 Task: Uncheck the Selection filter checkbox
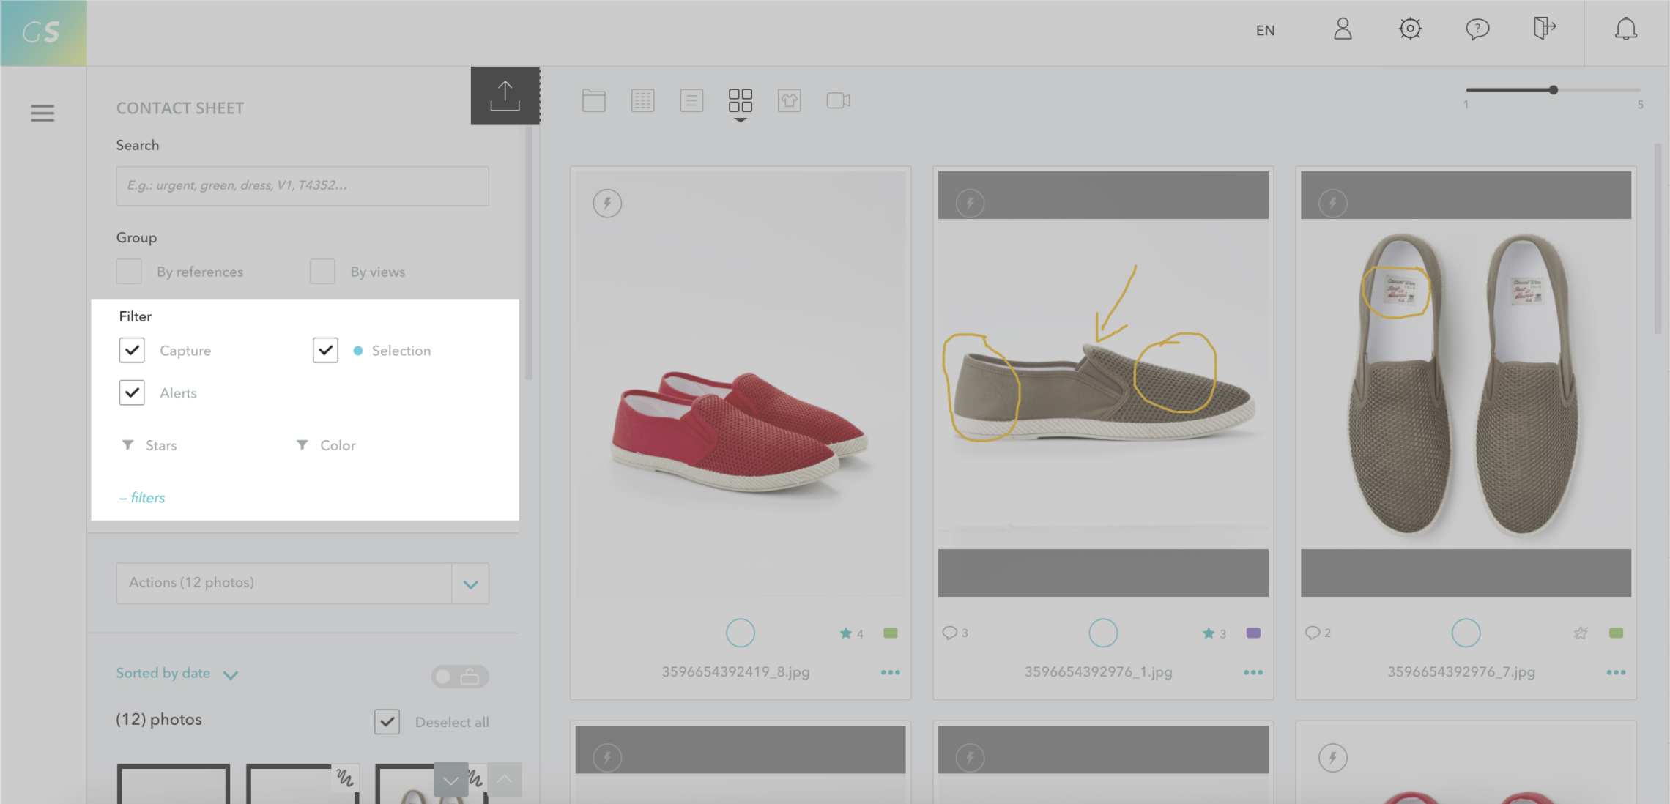[x=325, y=350]
